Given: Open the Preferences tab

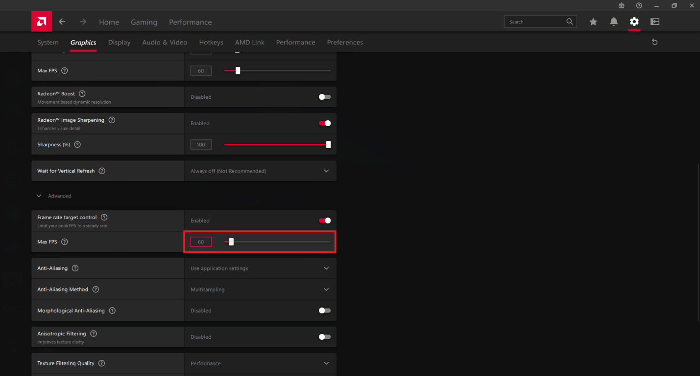Looking at the screenshot, I should [x=345, y=43].
